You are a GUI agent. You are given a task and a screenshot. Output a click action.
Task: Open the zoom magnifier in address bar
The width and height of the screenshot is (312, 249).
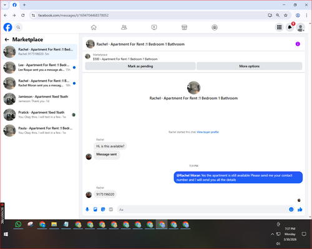(278, 16)
